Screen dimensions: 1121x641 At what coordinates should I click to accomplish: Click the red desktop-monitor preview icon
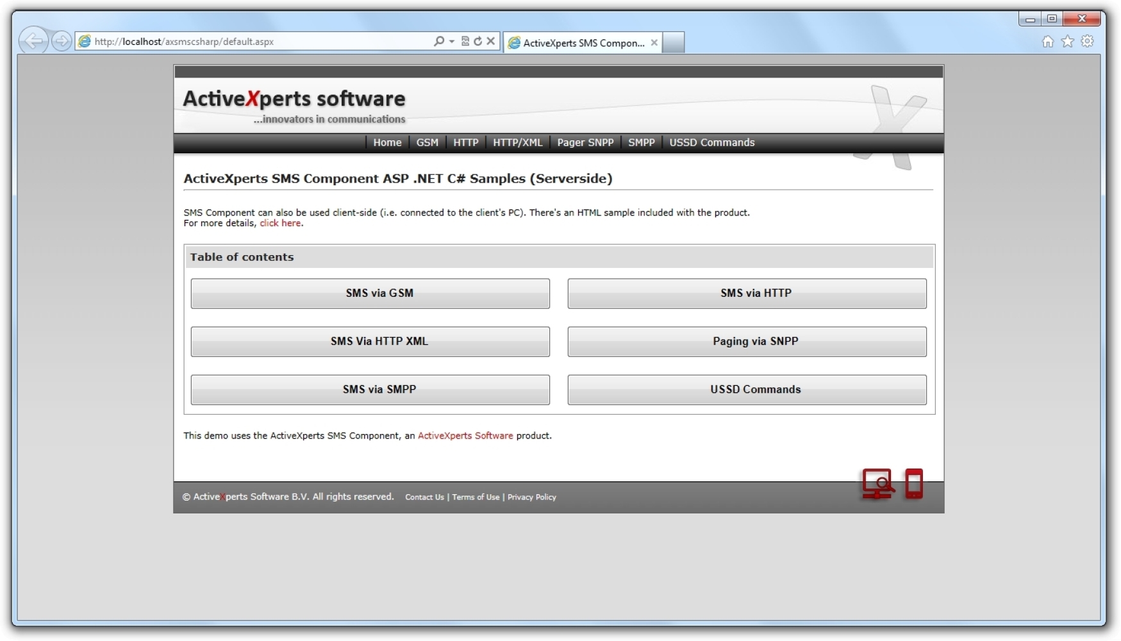[x=877, y=484]
